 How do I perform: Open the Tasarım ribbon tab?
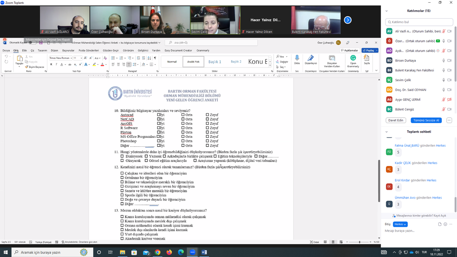pyautogui.click(x=42, y=50)
